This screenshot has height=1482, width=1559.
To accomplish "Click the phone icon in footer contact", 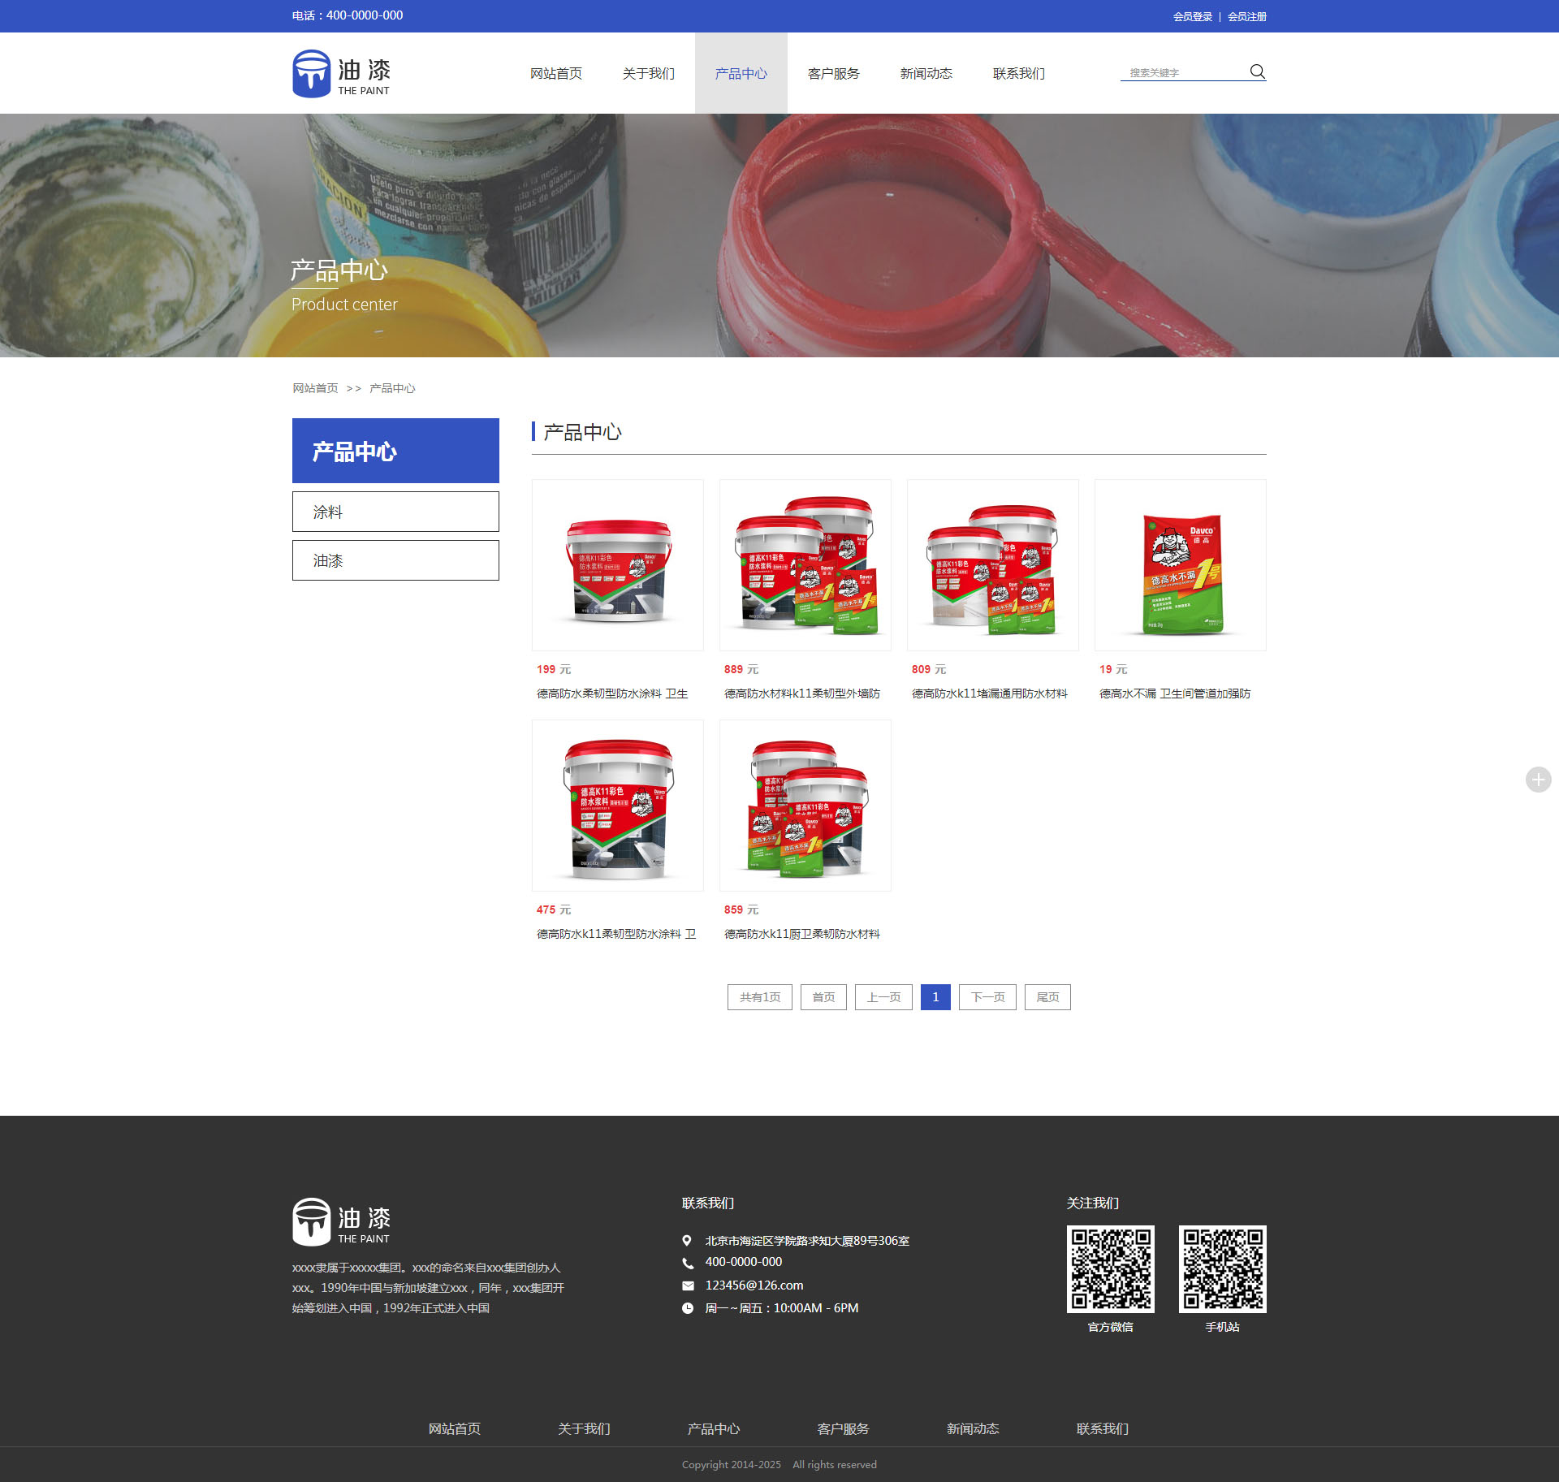I will (x=687, y=1263).
